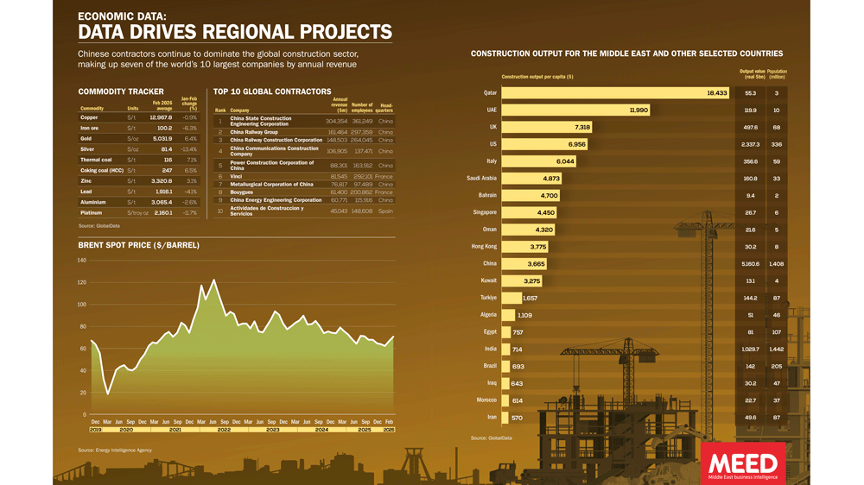Click the Vinci row in contractors table

(x=302, y=176)
